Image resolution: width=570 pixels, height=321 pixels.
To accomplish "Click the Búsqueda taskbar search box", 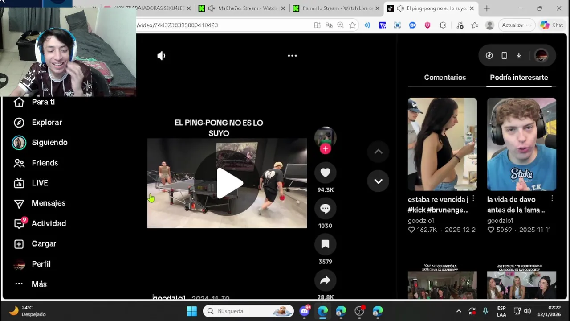I will [x=248, y=311].
